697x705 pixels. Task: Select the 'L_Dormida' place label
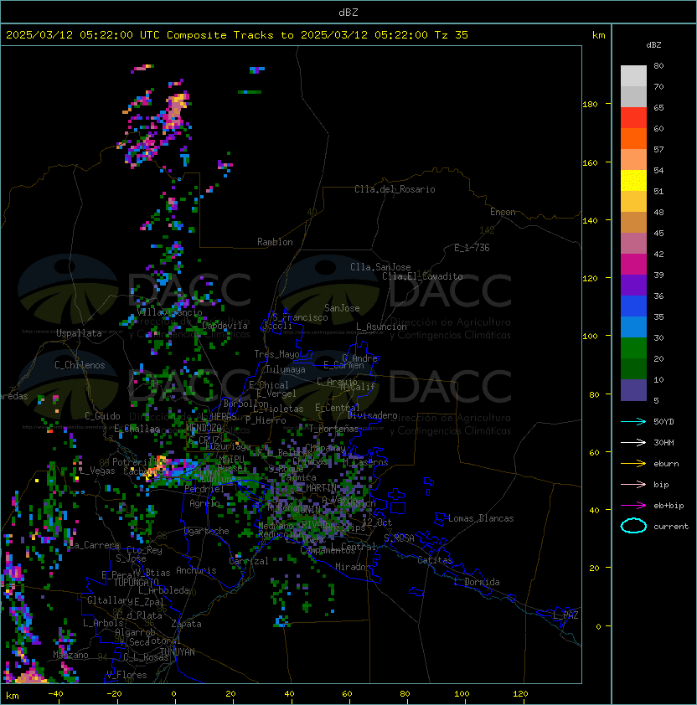tap(477, 582)
